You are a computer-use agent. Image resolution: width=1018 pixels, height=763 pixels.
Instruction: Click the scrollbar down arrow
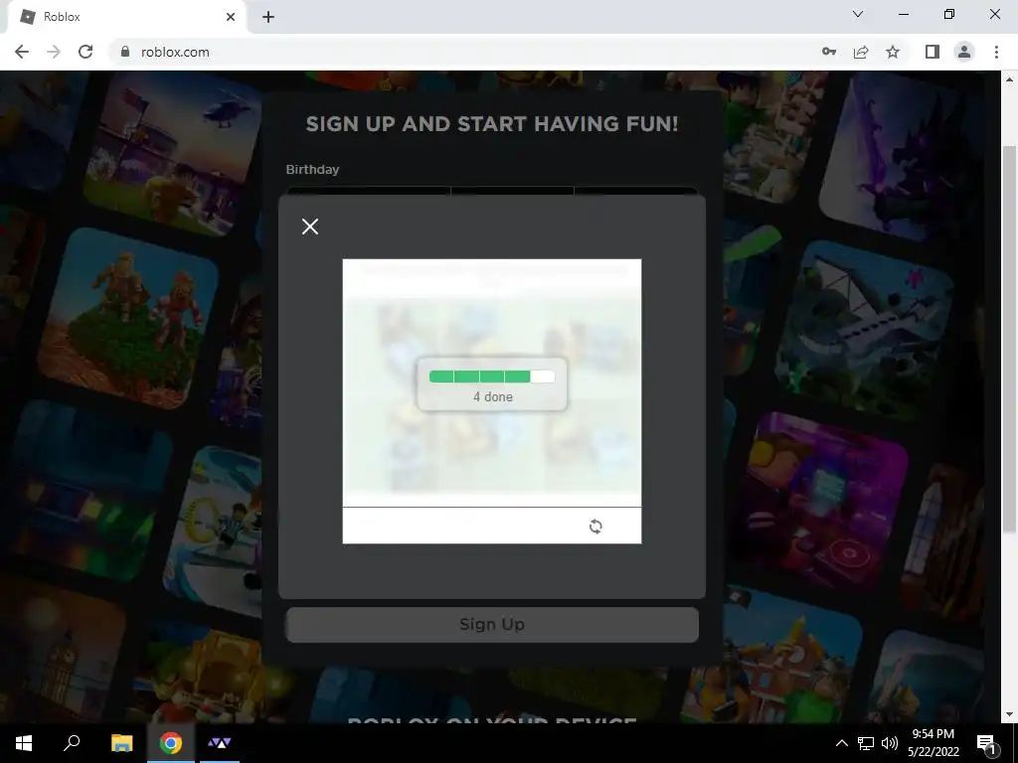(x=1009, y=715)
